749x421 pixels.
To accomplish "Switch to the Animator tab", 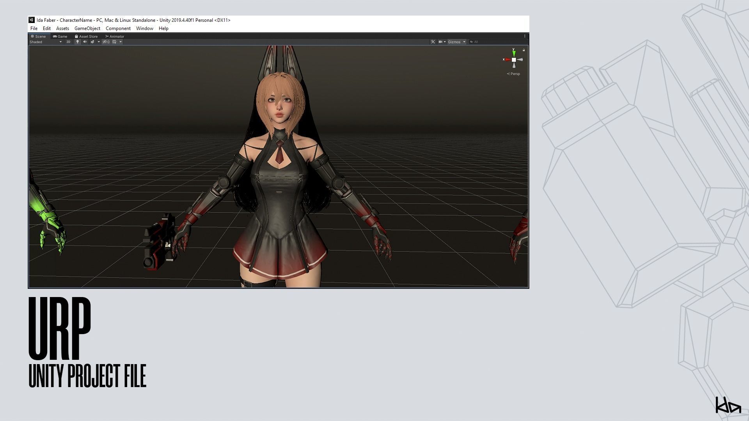I will [x=115, y=36].
